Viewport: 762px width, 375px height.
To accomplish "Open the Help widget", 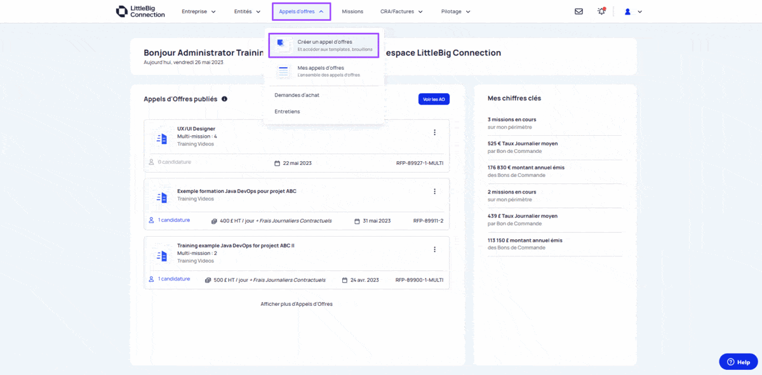I will 738,362.
